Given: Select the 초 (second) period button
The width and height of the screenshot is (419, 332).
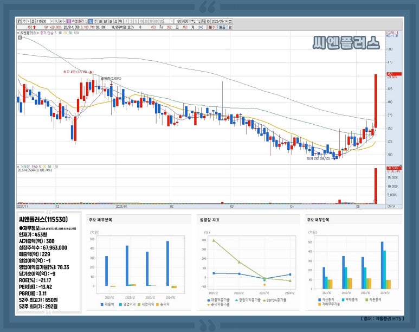Looking at the screenshot, I should (115, 21).
